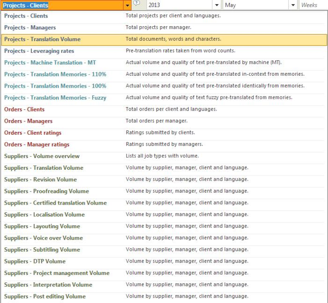Select Projects - Translation Volume report
This screenshot has width=328, height=303.
tap(42, 39)
